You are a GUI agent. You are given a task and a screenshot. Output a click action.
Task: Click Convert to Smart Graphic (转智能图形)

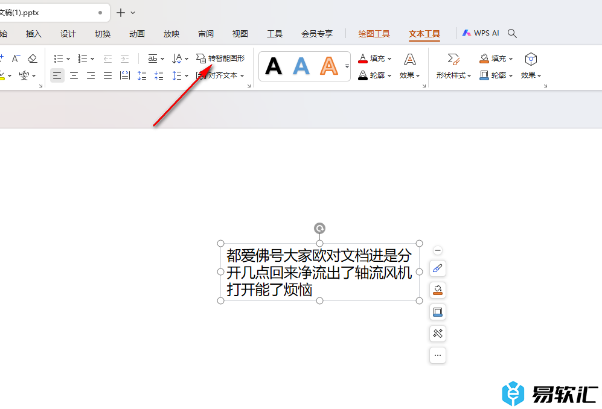[x=220, y=59]
